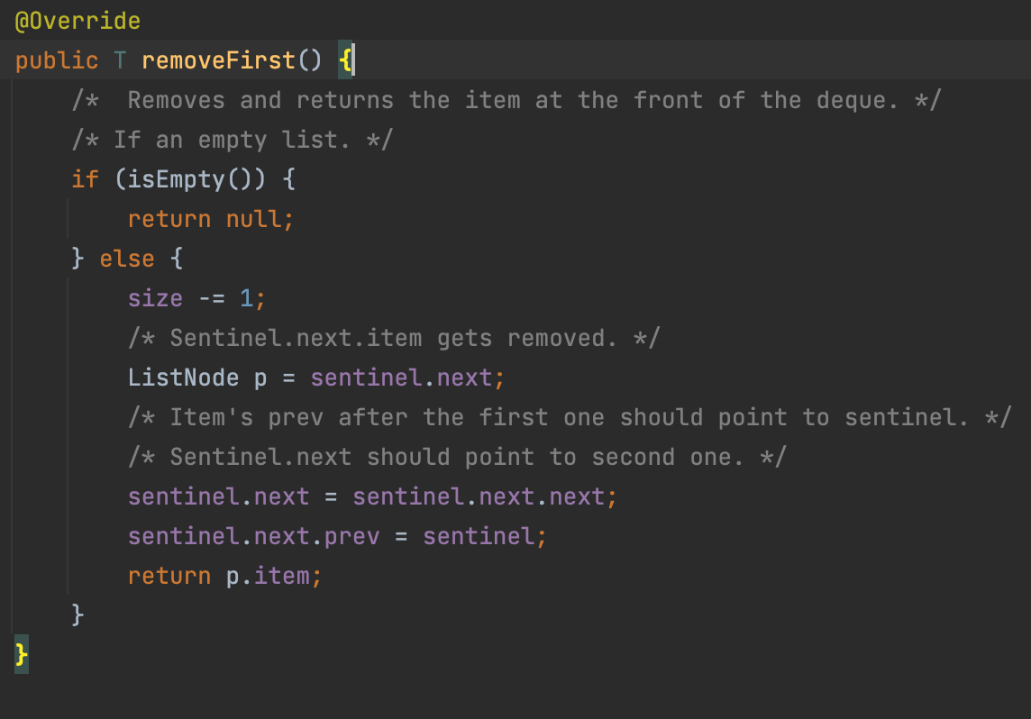Click the 'Item's prev after the first' comment
Image resolution: width=1031 pixels, height=719 pixels.
click(x=568, y=417)
